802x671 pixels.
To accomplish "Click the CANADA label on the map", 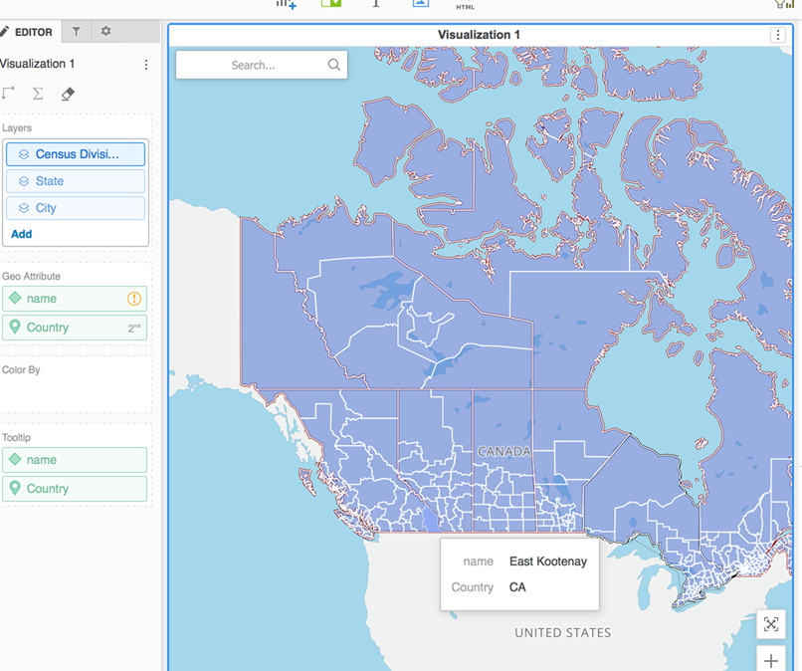I will (503, 451).
